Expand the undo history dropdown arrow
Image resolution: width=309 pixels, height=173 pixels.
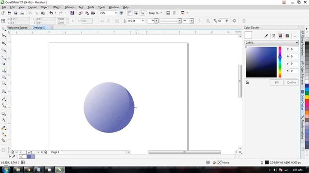[56, 13]
